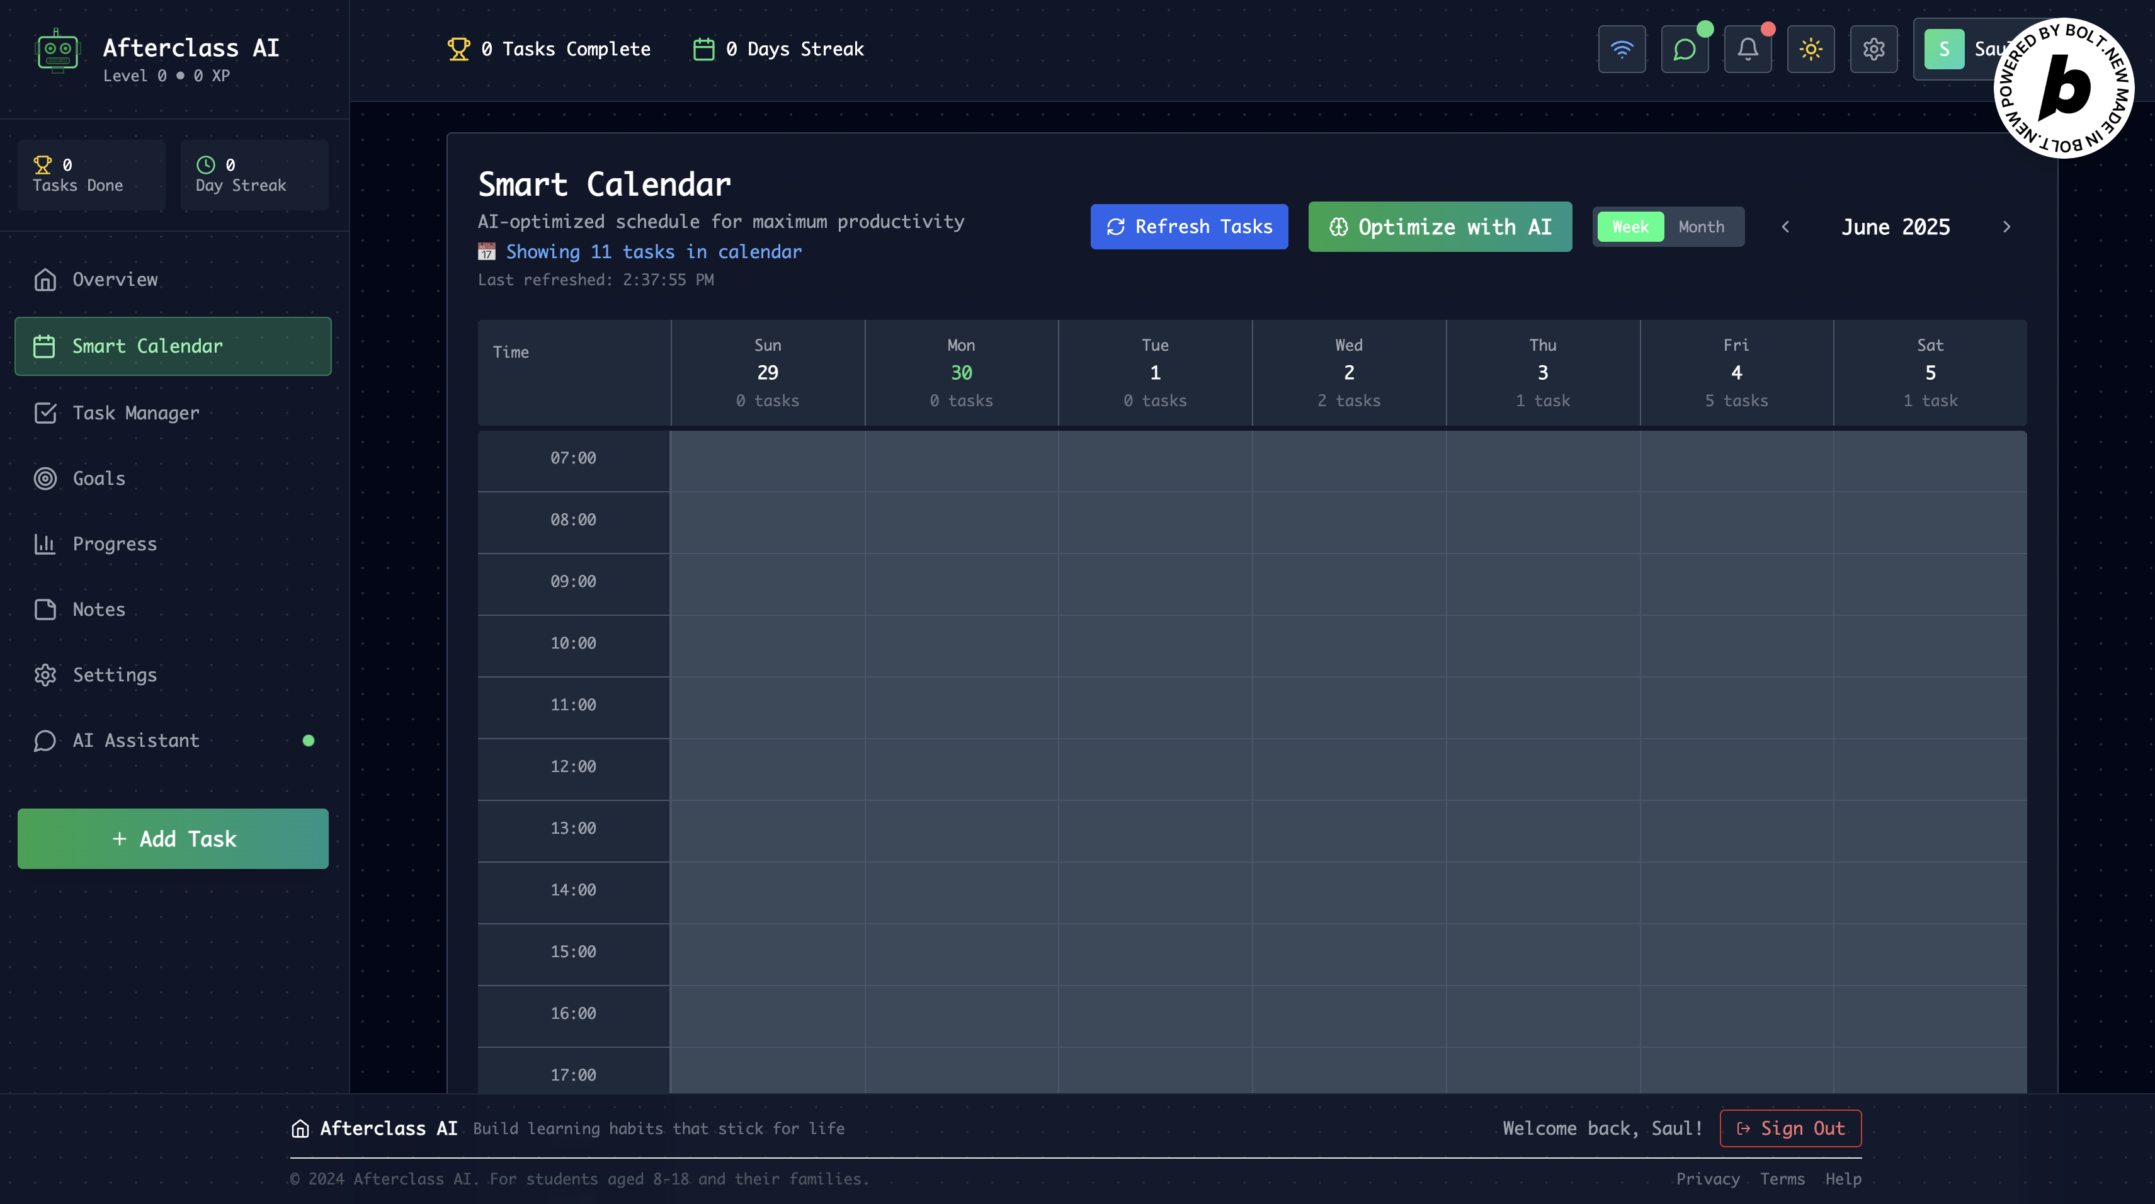
Task: Toggle light mode with sun icon
Action: click(1811, 49)
